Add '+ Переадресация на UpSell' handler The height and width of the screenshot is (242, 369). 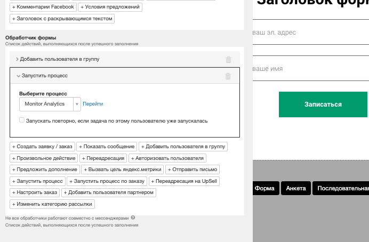(x=183, y=181)
